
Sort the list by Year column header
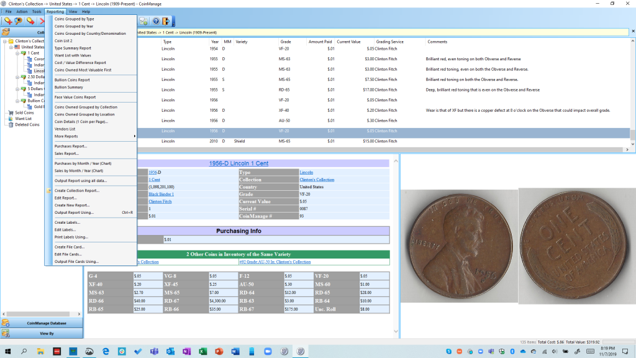[x=215, y=42]
